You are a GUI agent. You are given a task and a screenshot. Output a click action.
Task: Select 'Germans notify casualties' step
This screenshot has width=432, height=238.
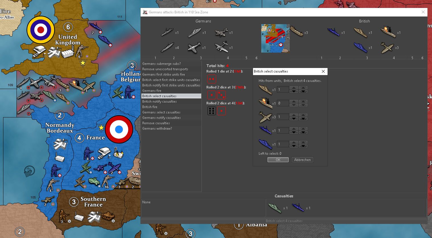point(171,118)
